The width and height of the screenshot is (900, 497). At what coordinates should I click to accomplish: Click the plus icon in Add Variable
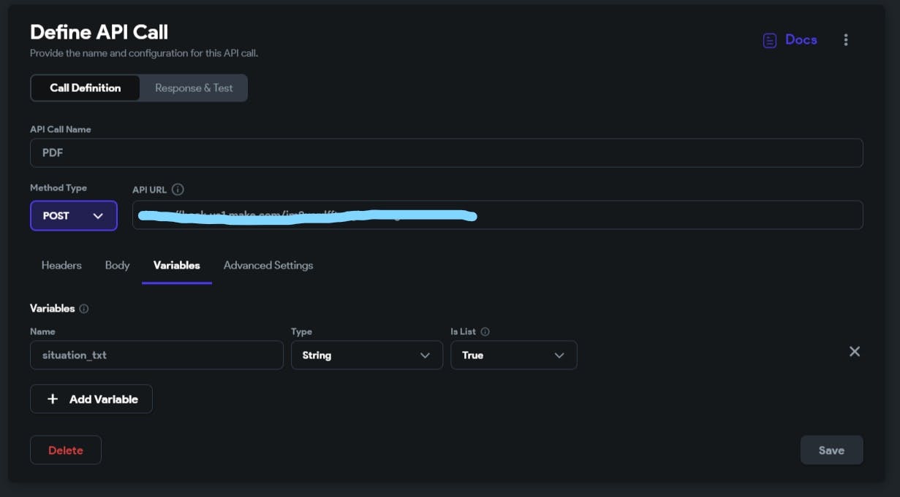click(53, 399)
